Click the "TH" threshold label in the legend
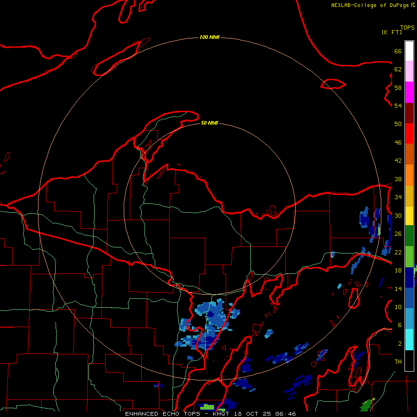Screen dimensions: 417x417 pyautogui.click(x=398, y=362)
